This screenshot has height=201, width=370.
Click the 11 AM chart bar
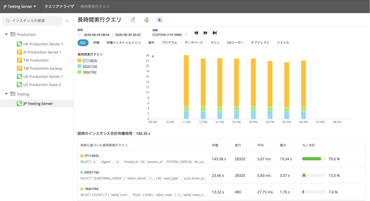click(x=186, y=87)
